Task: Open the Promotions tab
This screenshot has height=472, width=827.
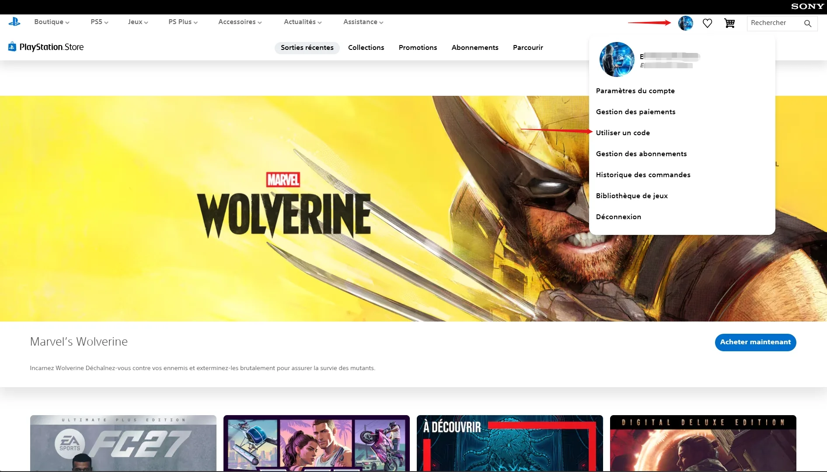Action: click(418, 48)
